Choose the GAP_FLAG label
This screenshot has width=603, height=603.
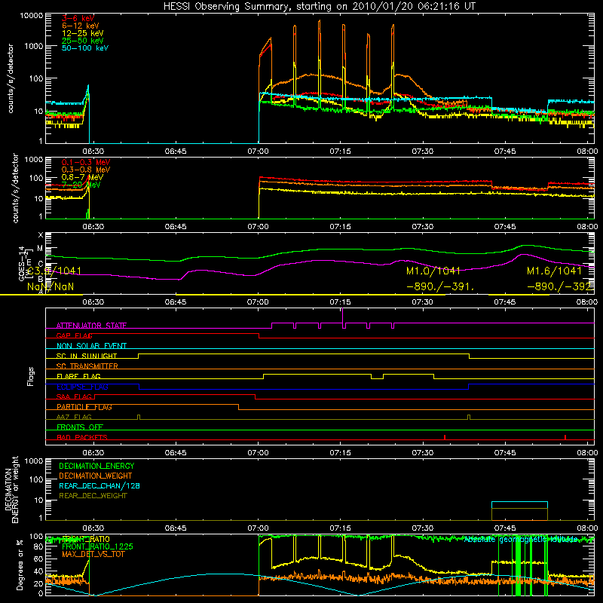[75, 335]
